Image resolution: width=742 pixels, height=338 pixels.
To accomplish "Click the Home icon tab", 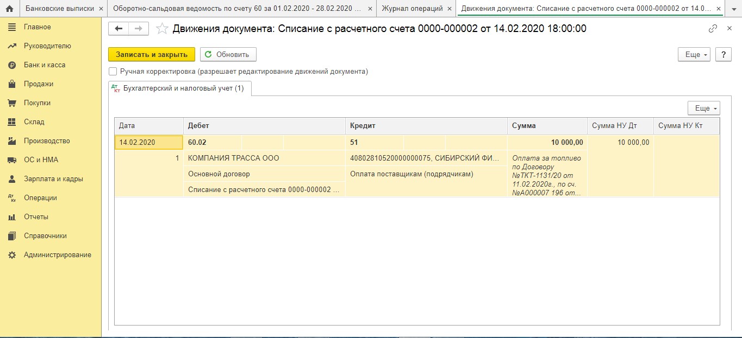I will point(9,9).
